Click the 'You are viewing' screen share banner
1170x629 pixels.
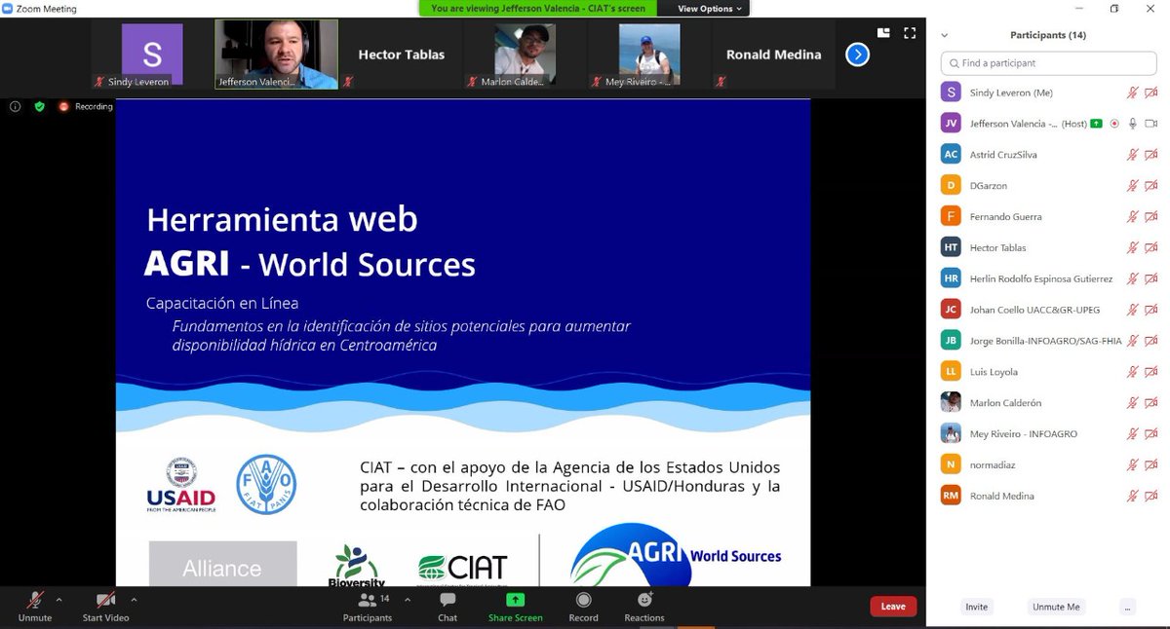click(538, 8)
